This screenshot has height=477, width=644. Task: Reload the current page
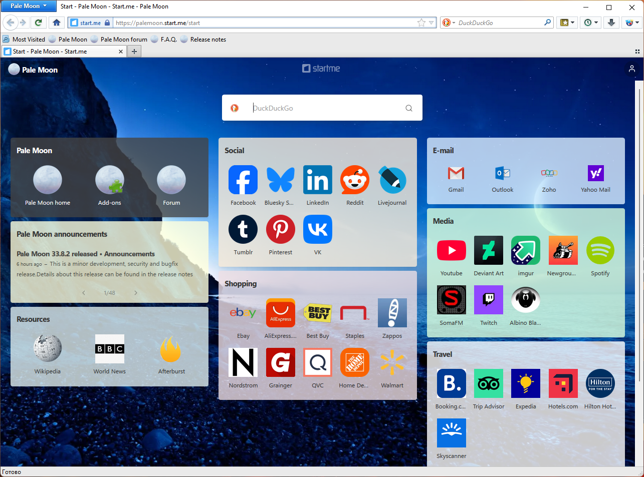pos(39,23)
